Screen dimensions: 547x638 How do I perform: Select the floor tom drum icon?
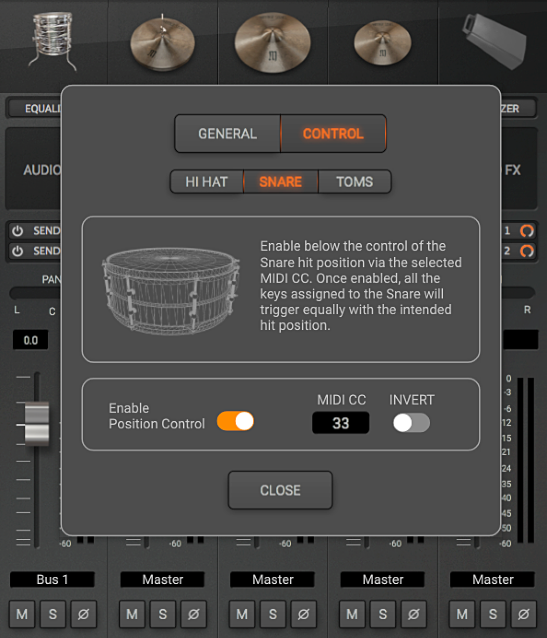(52, 41)
